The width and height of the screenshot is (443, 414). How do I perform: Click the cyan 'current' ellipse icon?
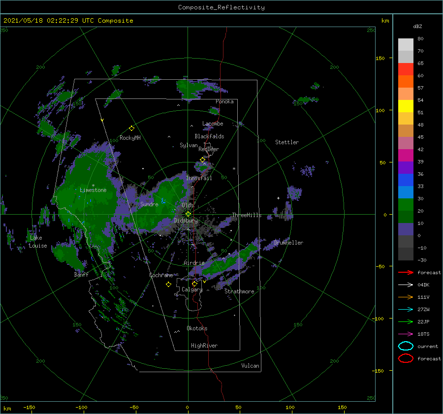point(406,346)
